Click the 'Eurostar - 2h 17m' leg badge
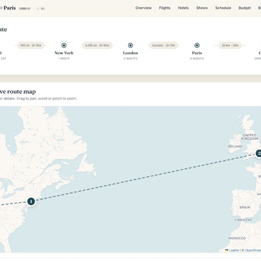 coord(164,45)
